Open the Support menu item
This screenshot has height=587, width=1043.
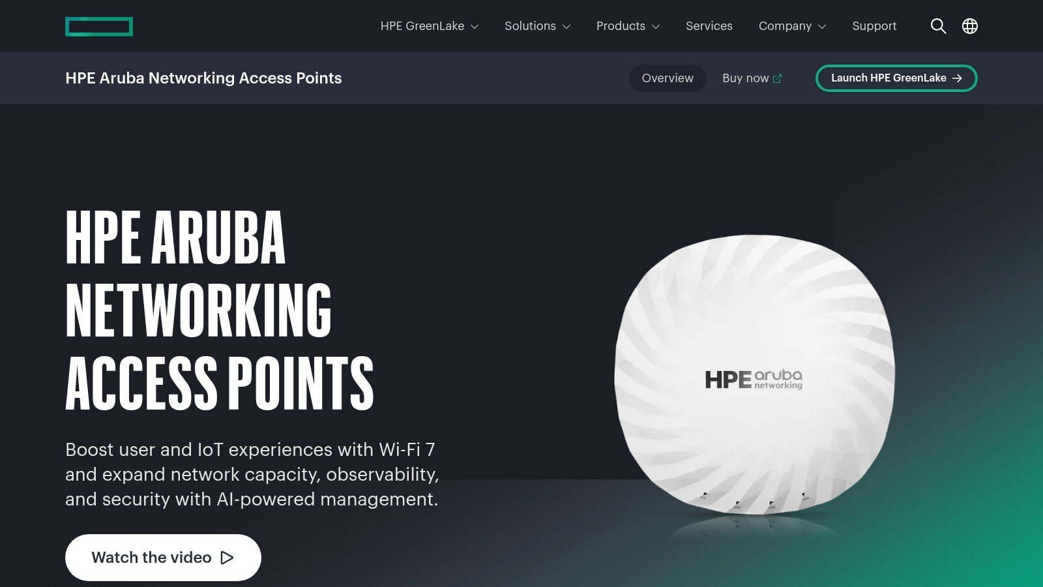point(874,26)
